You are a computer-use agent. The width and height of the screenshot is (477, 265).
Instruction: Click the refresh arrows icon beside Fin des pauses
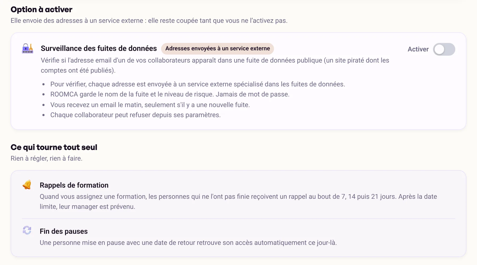(27, 230)
